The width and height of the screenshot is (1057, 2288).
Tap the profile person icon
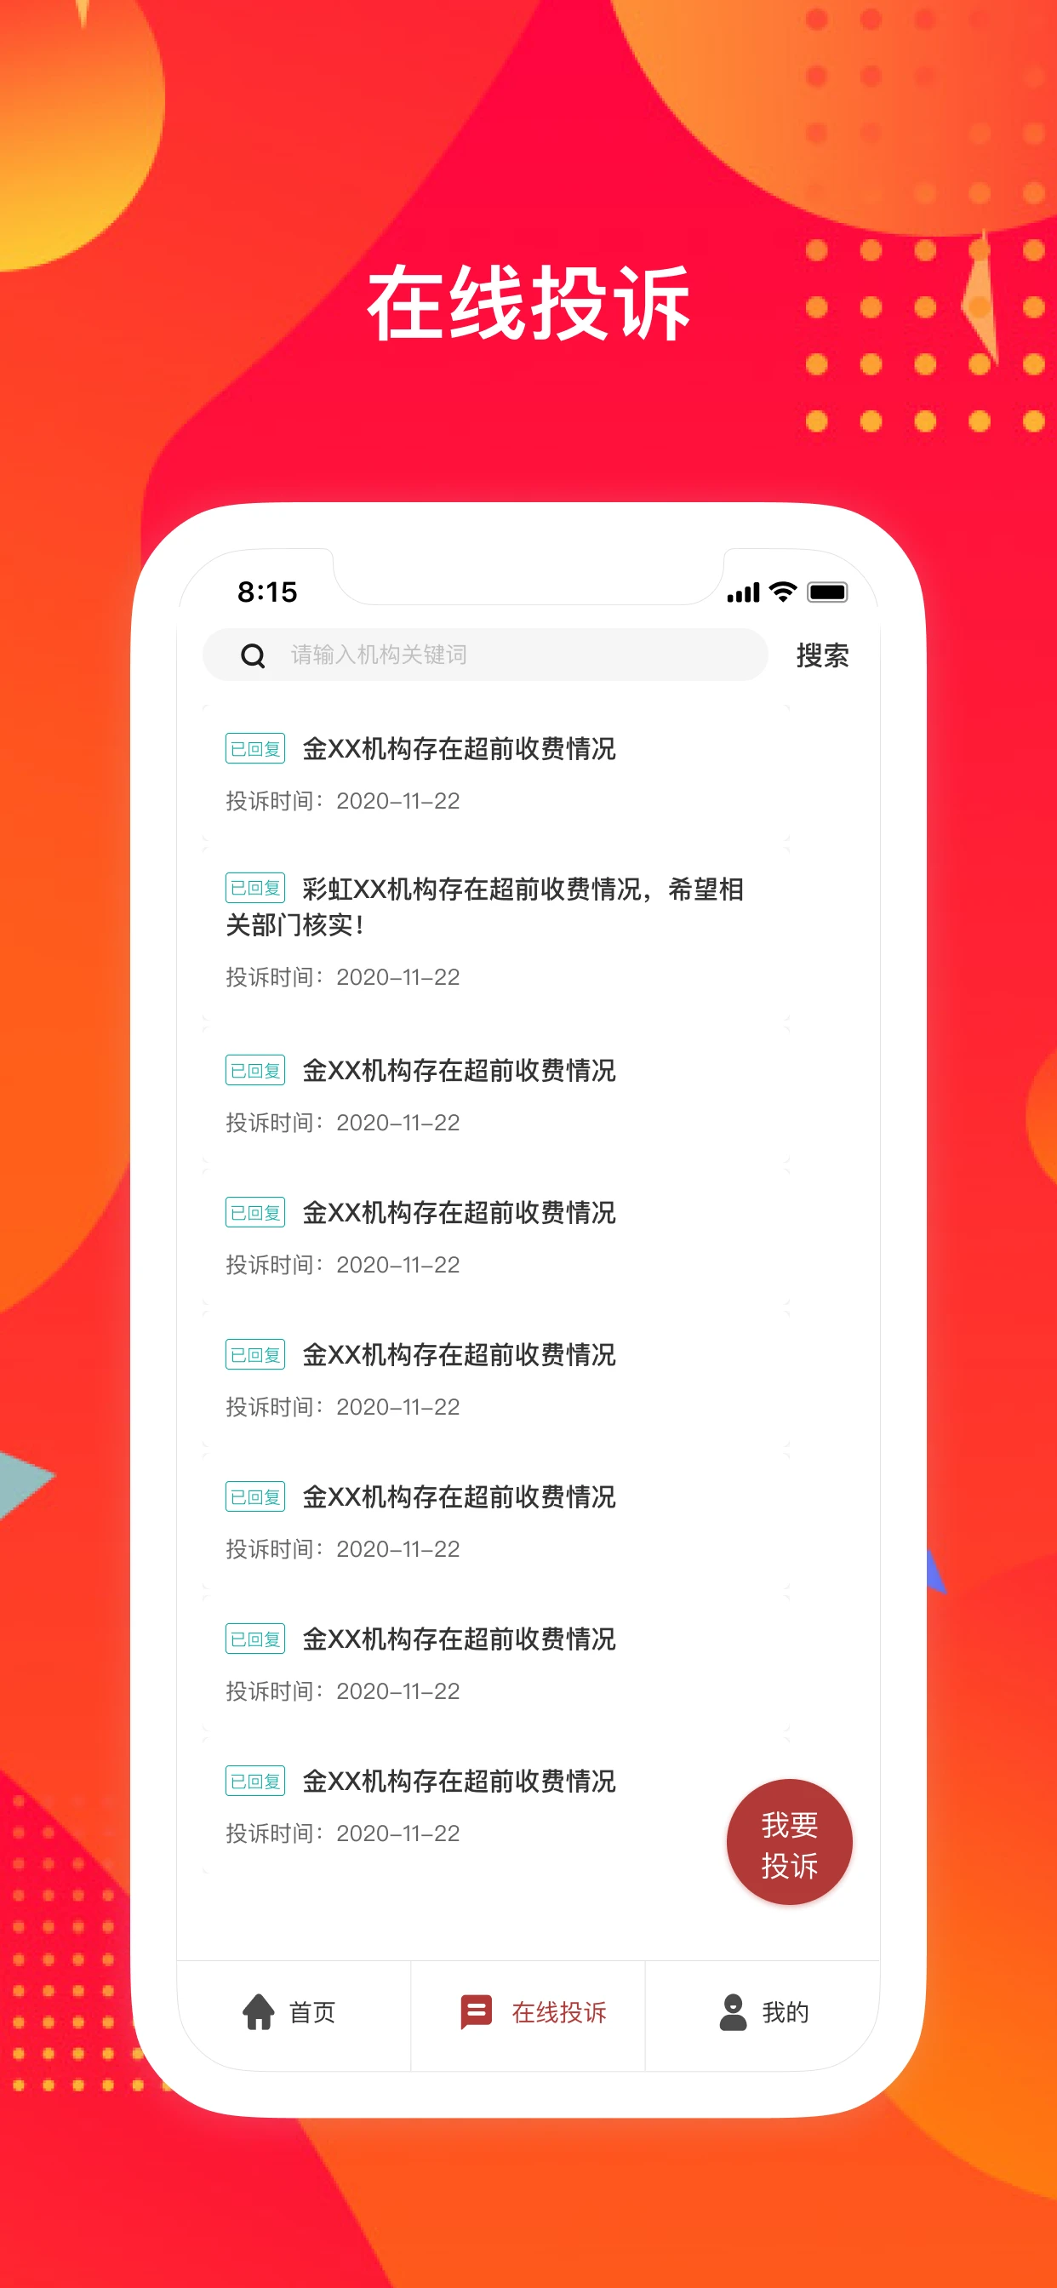click(x=733, y=2011)
